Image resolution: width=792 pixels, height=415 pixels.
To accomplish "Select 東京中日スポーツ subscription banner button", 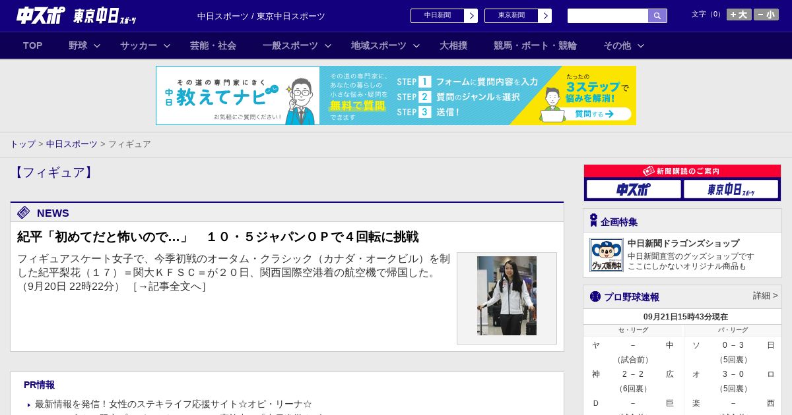I will 731,189.
